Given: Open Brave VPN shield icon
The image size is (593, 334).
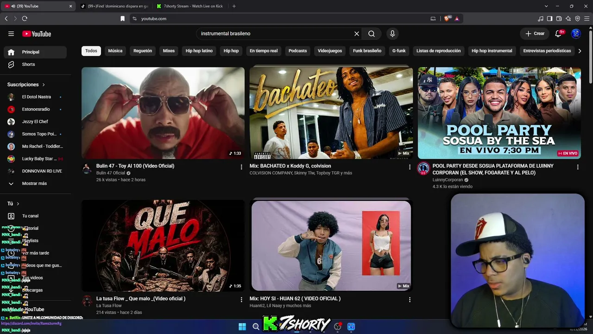Looking at the screenshot, I should point(578,19).
